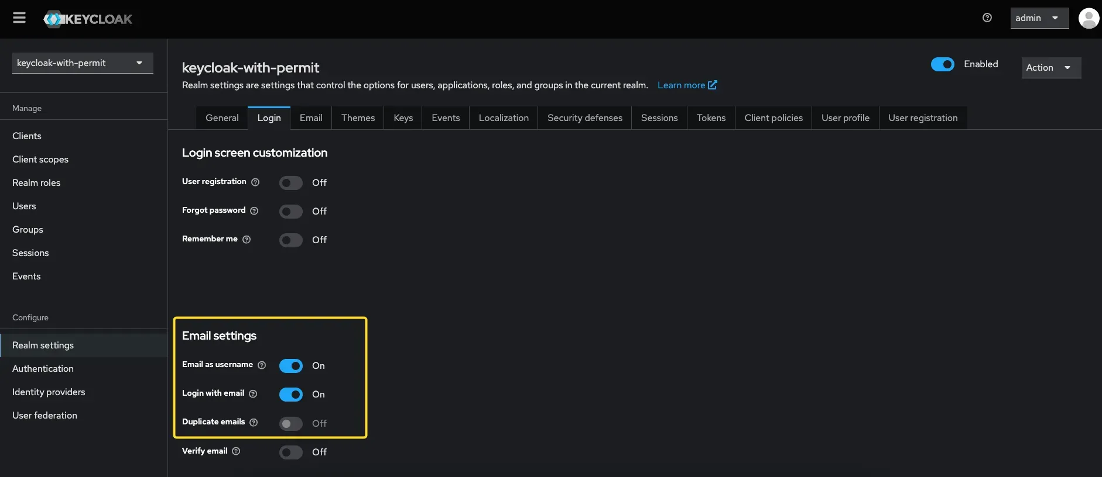
Task: Click help icon beside Verify email
Action: [x=236, y=451]
